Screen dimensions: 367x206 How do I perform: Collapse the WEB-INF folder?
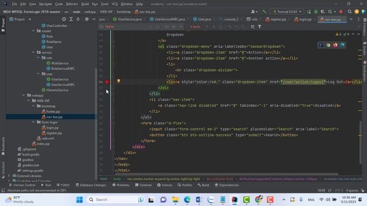tap(28, 101)
